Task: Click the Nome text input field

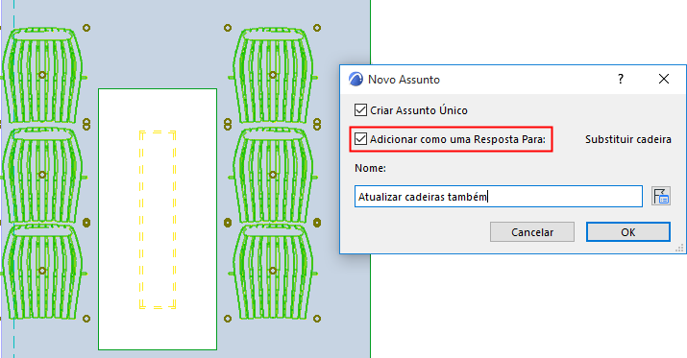Action: [x=498, y=197]
